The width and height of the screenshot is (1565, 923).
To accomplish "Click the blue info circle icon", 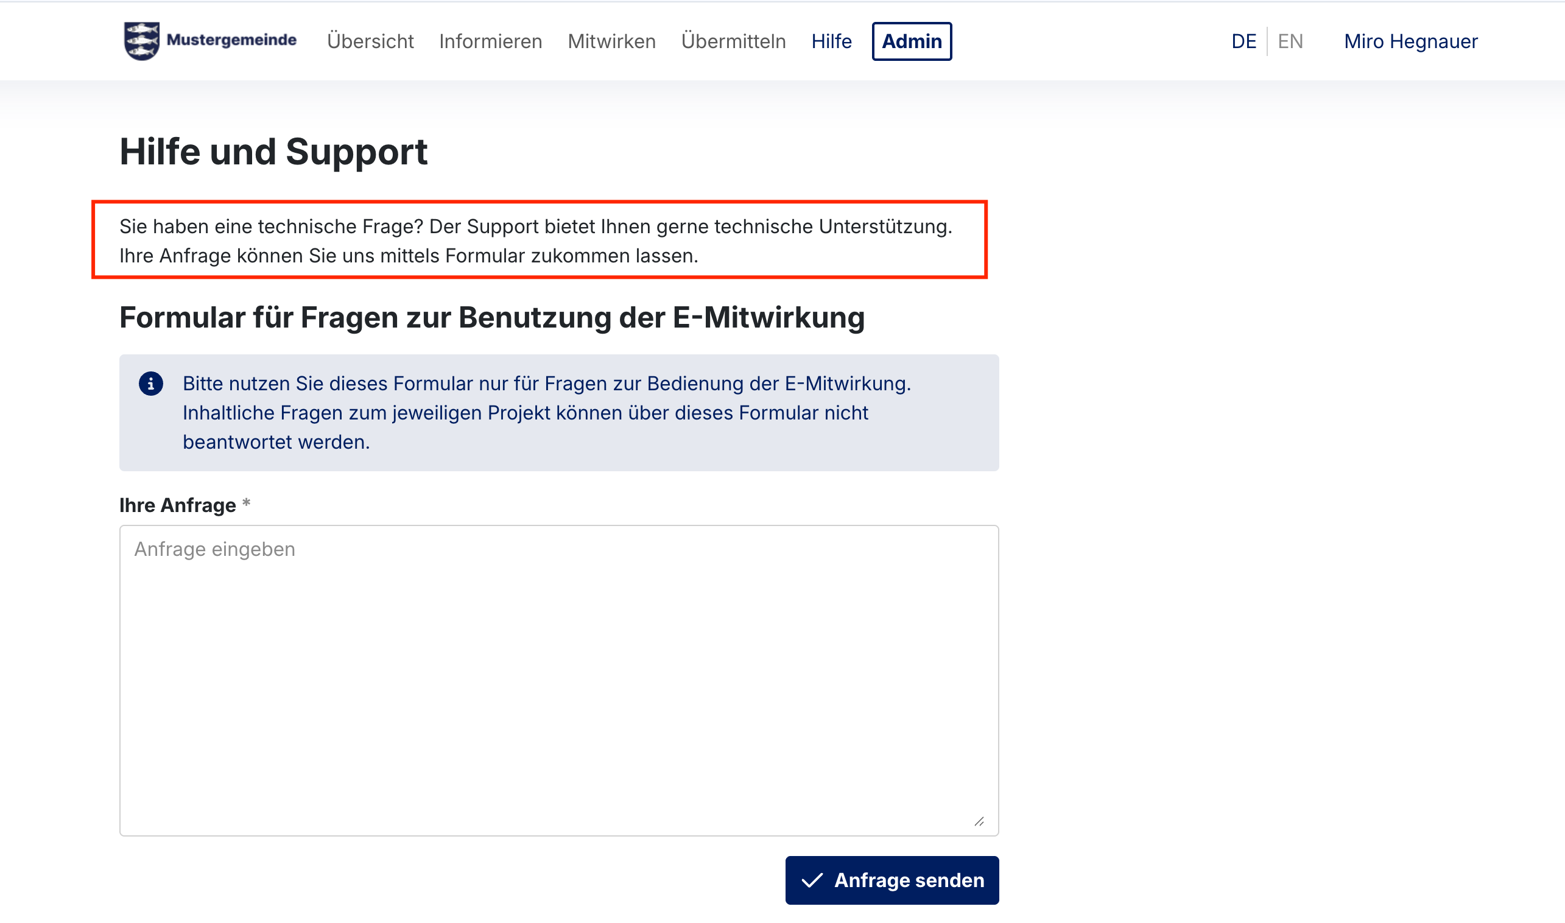I will pos(150,384).
